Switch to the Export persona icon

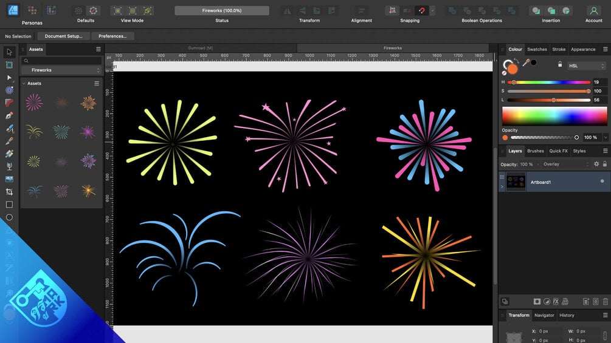(x=52, y=10)
